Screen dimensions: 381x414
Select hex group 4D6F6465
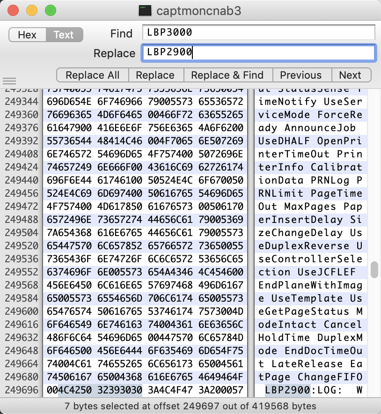[120, 115]
